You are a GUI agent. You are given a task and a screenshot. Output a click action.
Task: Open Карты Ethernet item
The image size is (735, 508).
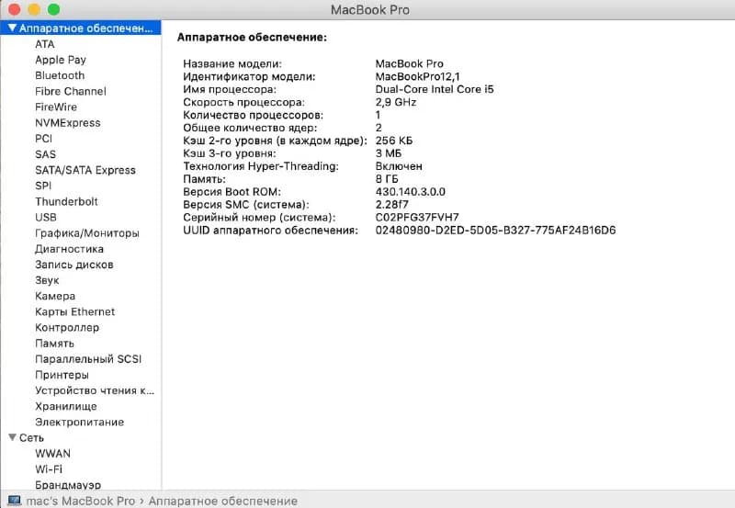[74, 311]
